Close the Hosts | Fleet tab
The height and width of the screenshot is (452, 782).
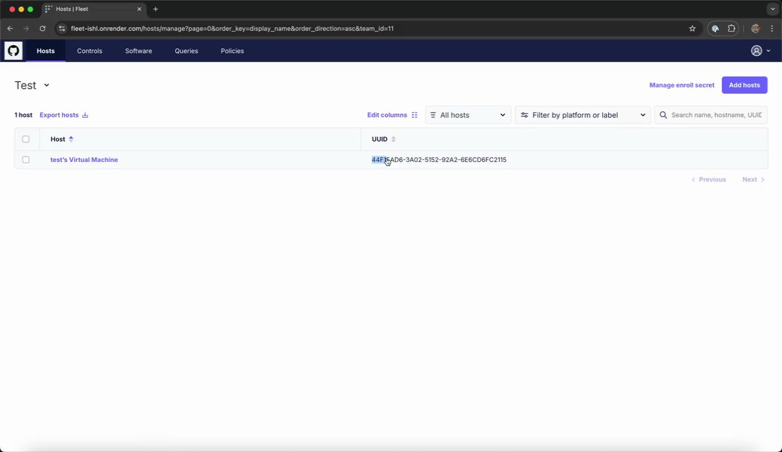139,9
